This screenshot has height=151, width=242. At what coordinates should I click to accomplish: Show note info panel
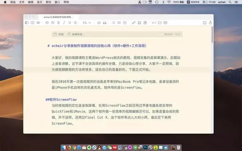205,23
